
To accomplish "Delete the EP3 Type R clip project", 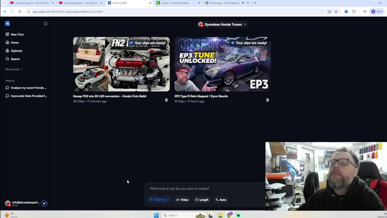I will coord(268,100).
